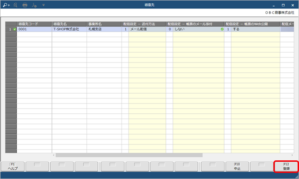299x179 pixels.
Task: Click the F12 登録 button
Action: pyautogui.click(x=286, y=166)
